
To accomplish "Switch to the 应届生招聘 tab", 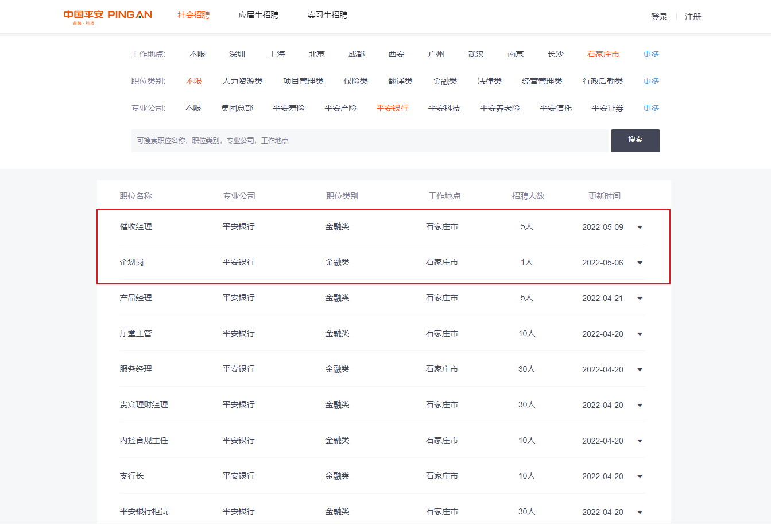I will click(x=258, y=15).
